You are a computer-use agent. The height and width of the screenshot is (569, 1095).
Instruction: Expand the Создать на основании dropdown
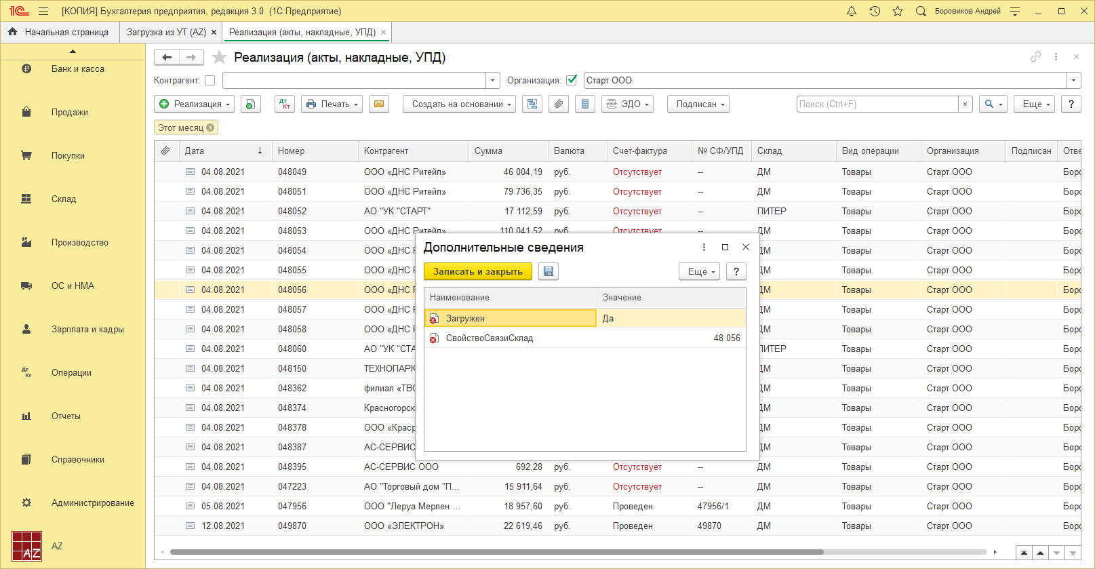coord(459,104)
